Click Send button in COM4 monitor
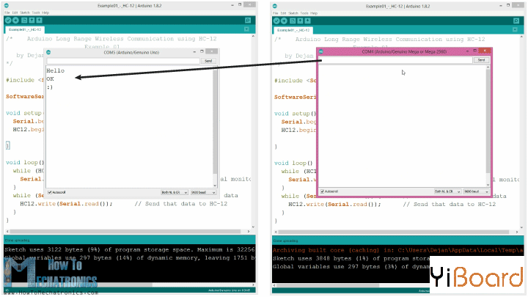This screenshot has width=528, height=297. pyautogui.click(x=482, y=60)
